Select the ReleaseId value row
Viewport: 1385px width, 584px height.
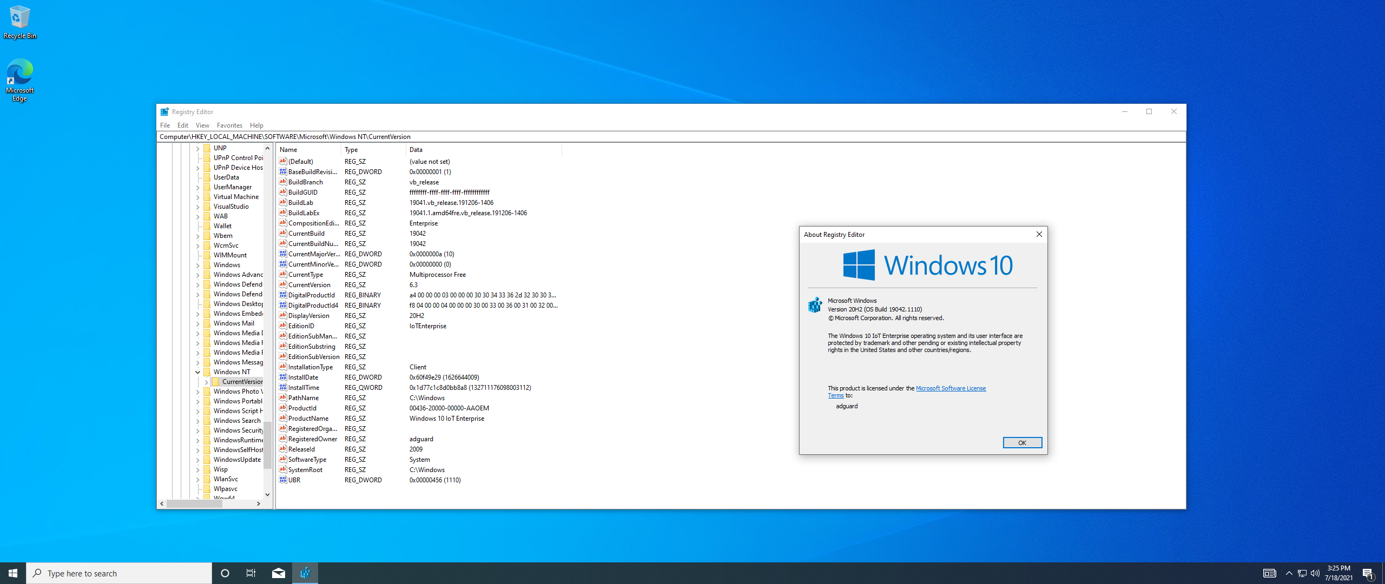(x=419, y=449)
